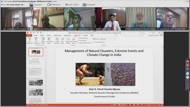Open the chat bubble icon in side panel

point(187,73)
